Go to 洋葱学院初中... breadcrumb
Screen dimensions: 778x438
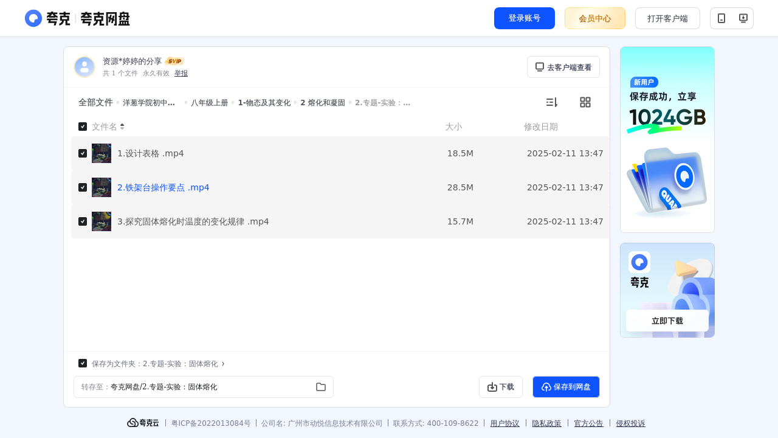coord(149,103)
